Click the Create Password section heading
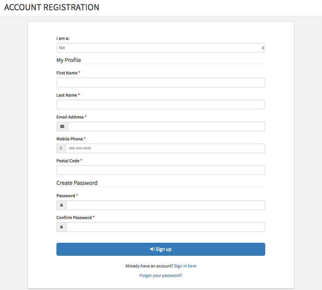The height and width of the screenshot is (290, 322). (77, 183)
